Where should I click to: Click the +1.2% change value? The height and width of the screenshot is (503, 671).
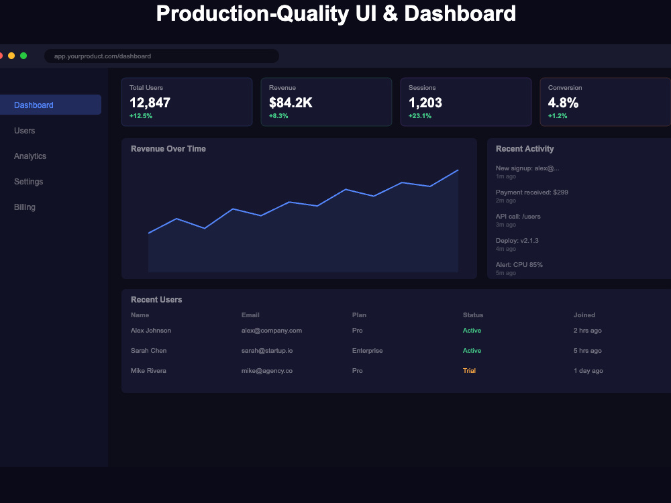[x=558, y=116]
